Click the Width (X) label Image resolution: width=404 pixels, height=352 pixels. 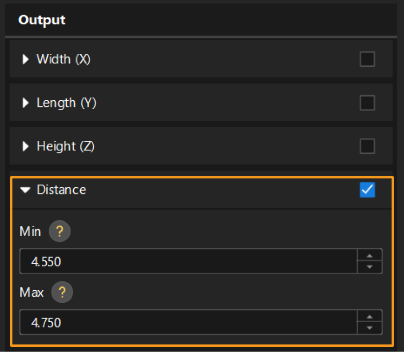63,59
